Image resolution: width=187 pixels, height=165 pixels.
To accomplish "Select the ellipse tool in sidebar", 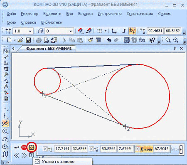I will 5,147.
